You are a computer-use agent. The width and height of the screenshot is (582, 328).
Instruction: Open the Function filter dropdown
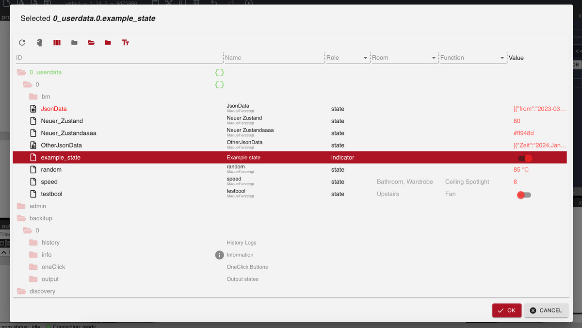pos(502,58)
